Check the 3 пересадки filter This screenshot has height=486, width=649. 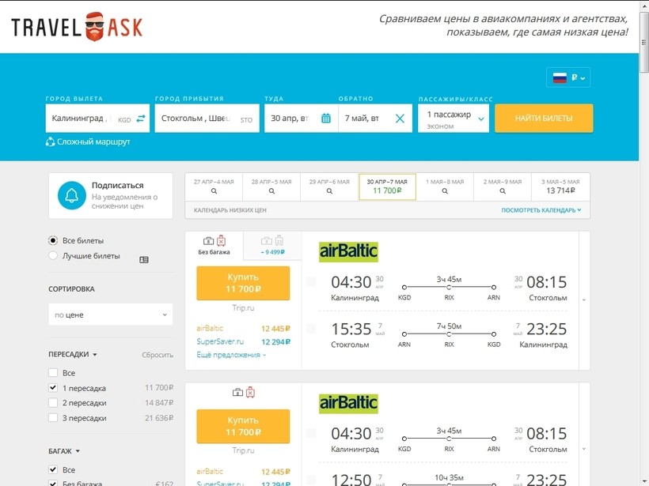coord(53,418)
